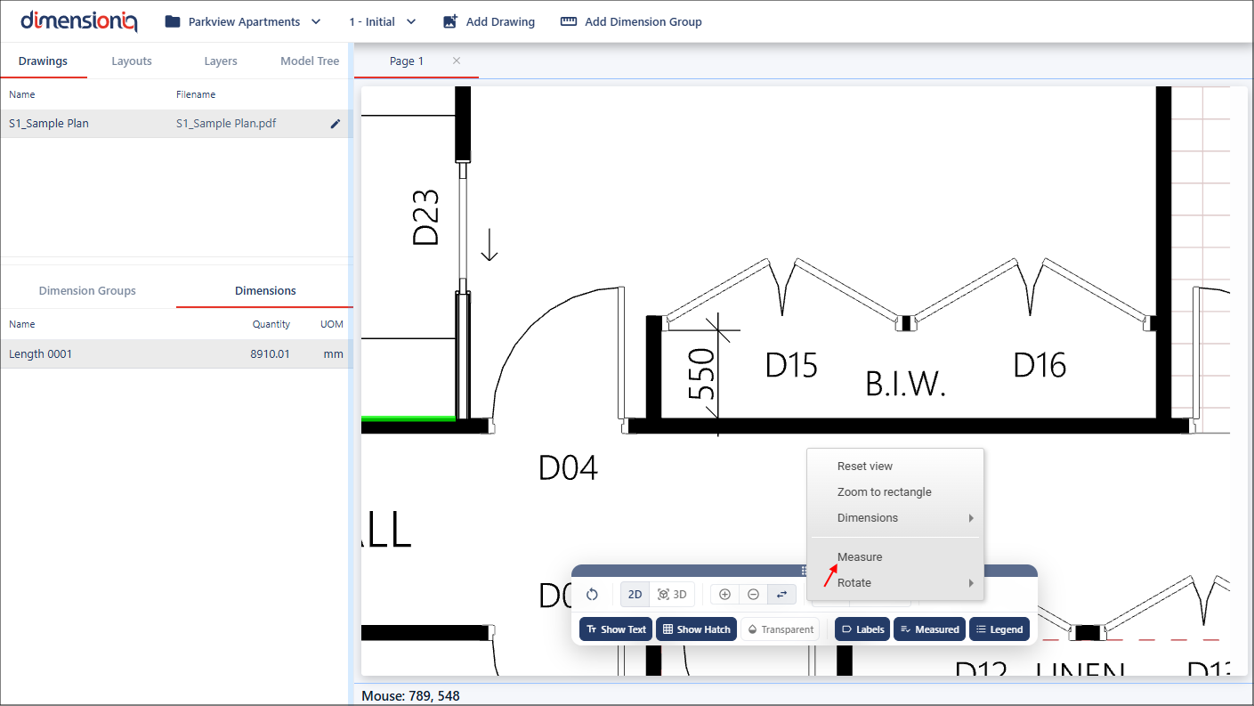
Task: Click the pencil edit icon for S1_Sample Plan
Action: click(x=336, y=124)
